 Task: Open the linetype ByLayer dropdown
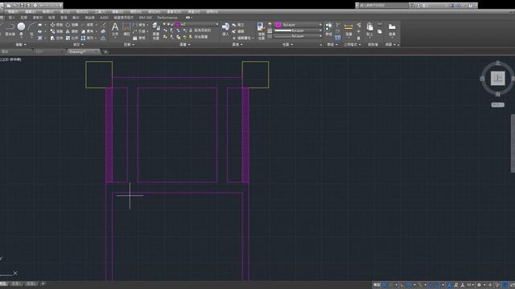(x=299, y=36)
